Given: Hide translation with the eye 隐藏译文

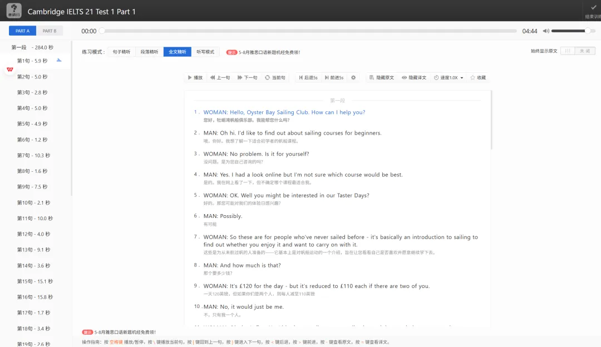Looking at the screenshot, I should coord(414,78).
